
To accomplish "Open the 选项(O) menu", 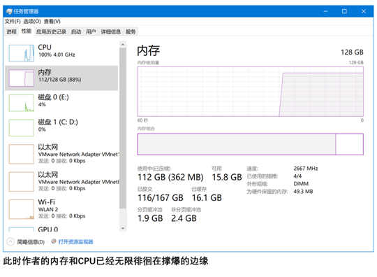I will pyautogui.click(x=32, y=22).
